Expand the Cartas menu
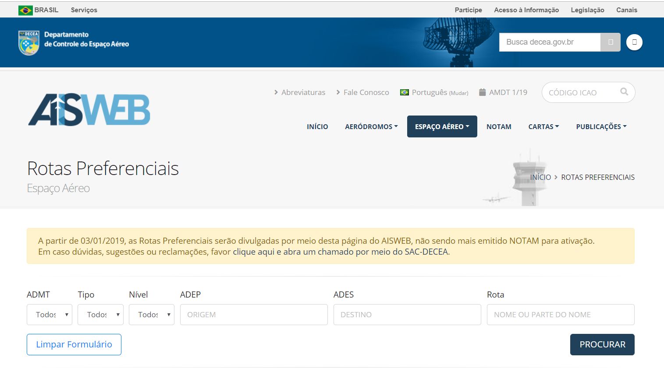Screen dimensions: 664x375 coord(543,126)
